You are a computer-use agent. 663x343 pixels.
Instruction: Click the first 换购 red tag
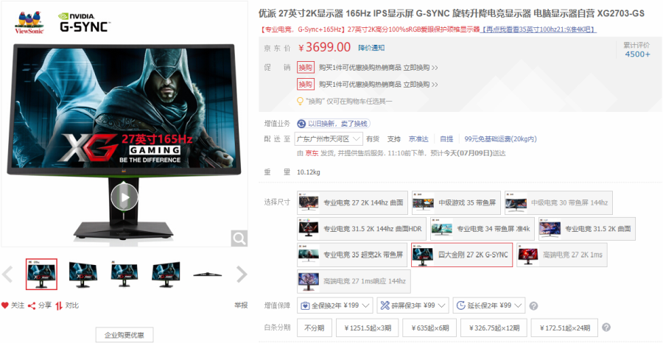pos(306,68)
